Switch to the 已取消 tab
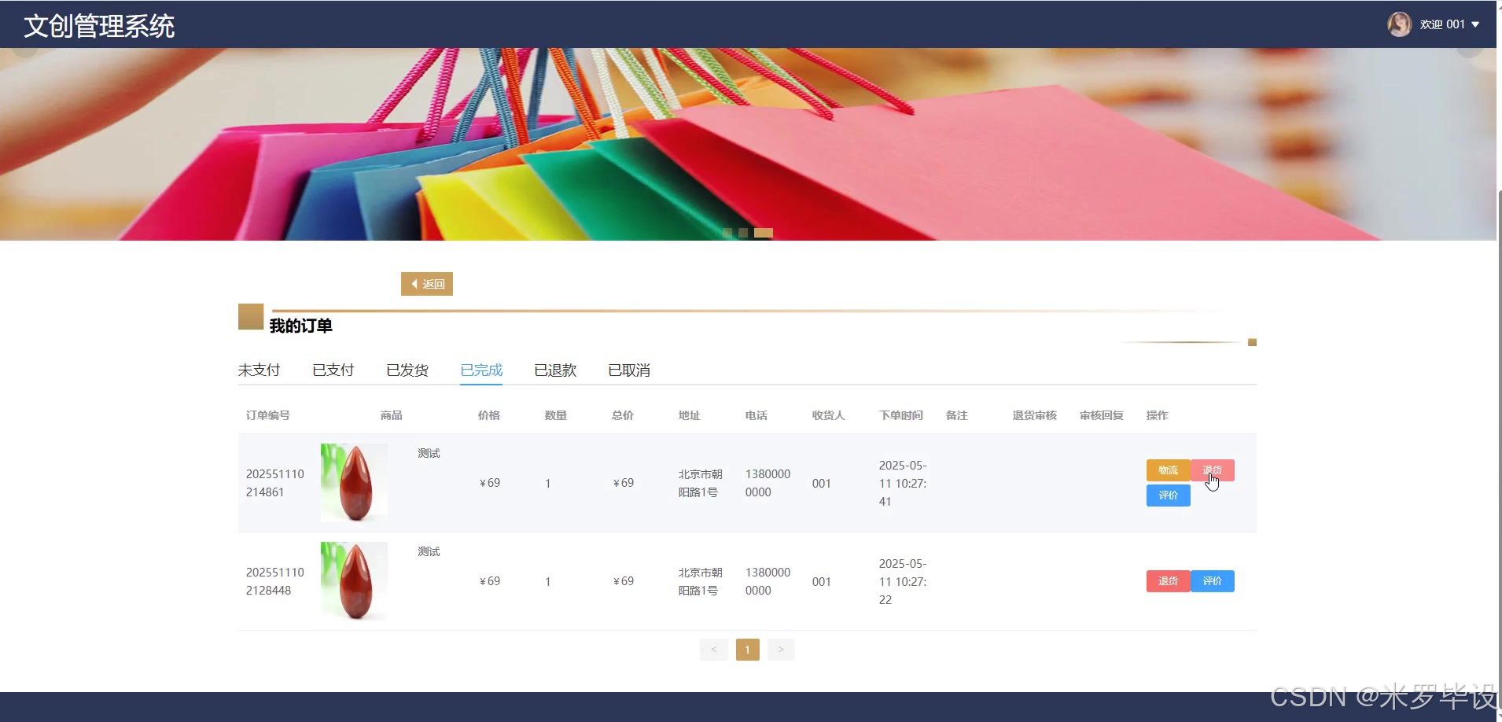The height and width of the screenshot is (722, 1502). pos(629,370)
